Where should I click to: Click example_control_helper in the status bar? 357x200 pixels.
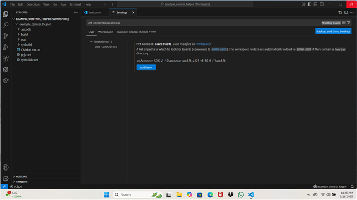click(x=330, y=187)
